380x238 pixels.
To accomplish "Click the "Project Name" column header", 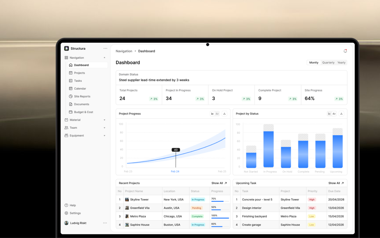I will point(134,191).
